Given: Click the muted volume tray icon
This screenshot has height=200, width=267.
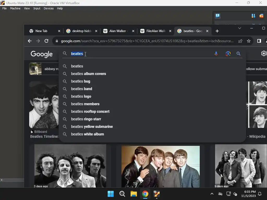Looking at the screenshot, I should 235,194.
